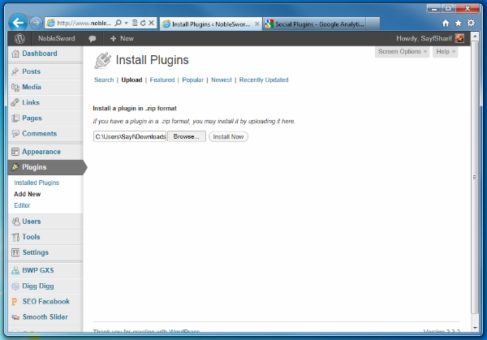Click the Media icon in sidebar
Image resolution: width=487 pixels, height=340 pixels.
click(15, 88)
